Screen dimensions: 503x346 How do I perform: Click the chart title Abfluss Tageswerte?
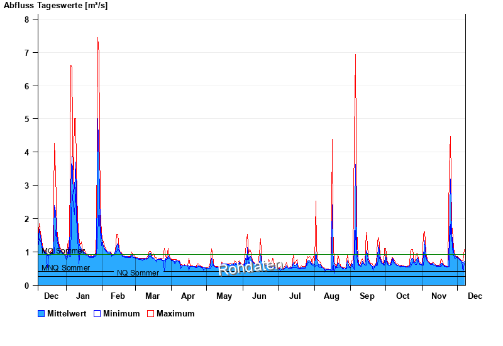coord(55,6)
